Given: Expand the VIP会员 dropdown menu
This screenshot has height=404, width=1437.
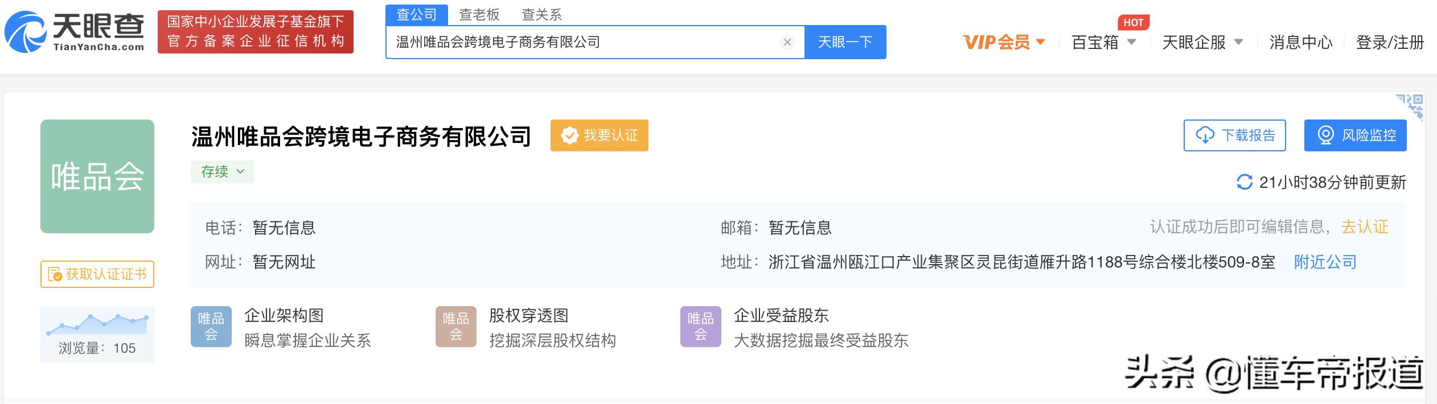Looking at the screenshot, I should click(x=1004, y=42).
